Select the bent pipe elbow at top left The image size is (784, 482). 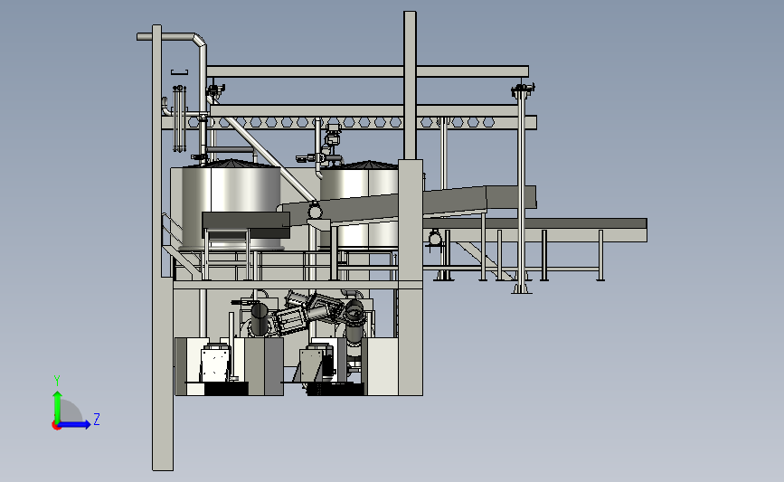tap(200, 40)
